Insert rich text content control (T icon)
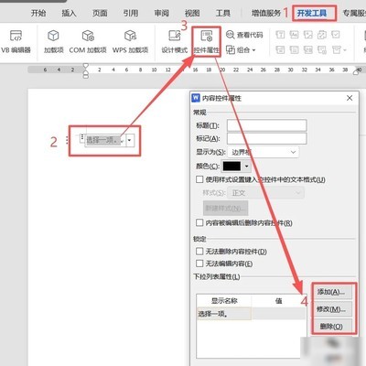Image resolution: width=366 pixels, height=366 pixels. click(x=280, y=35)
